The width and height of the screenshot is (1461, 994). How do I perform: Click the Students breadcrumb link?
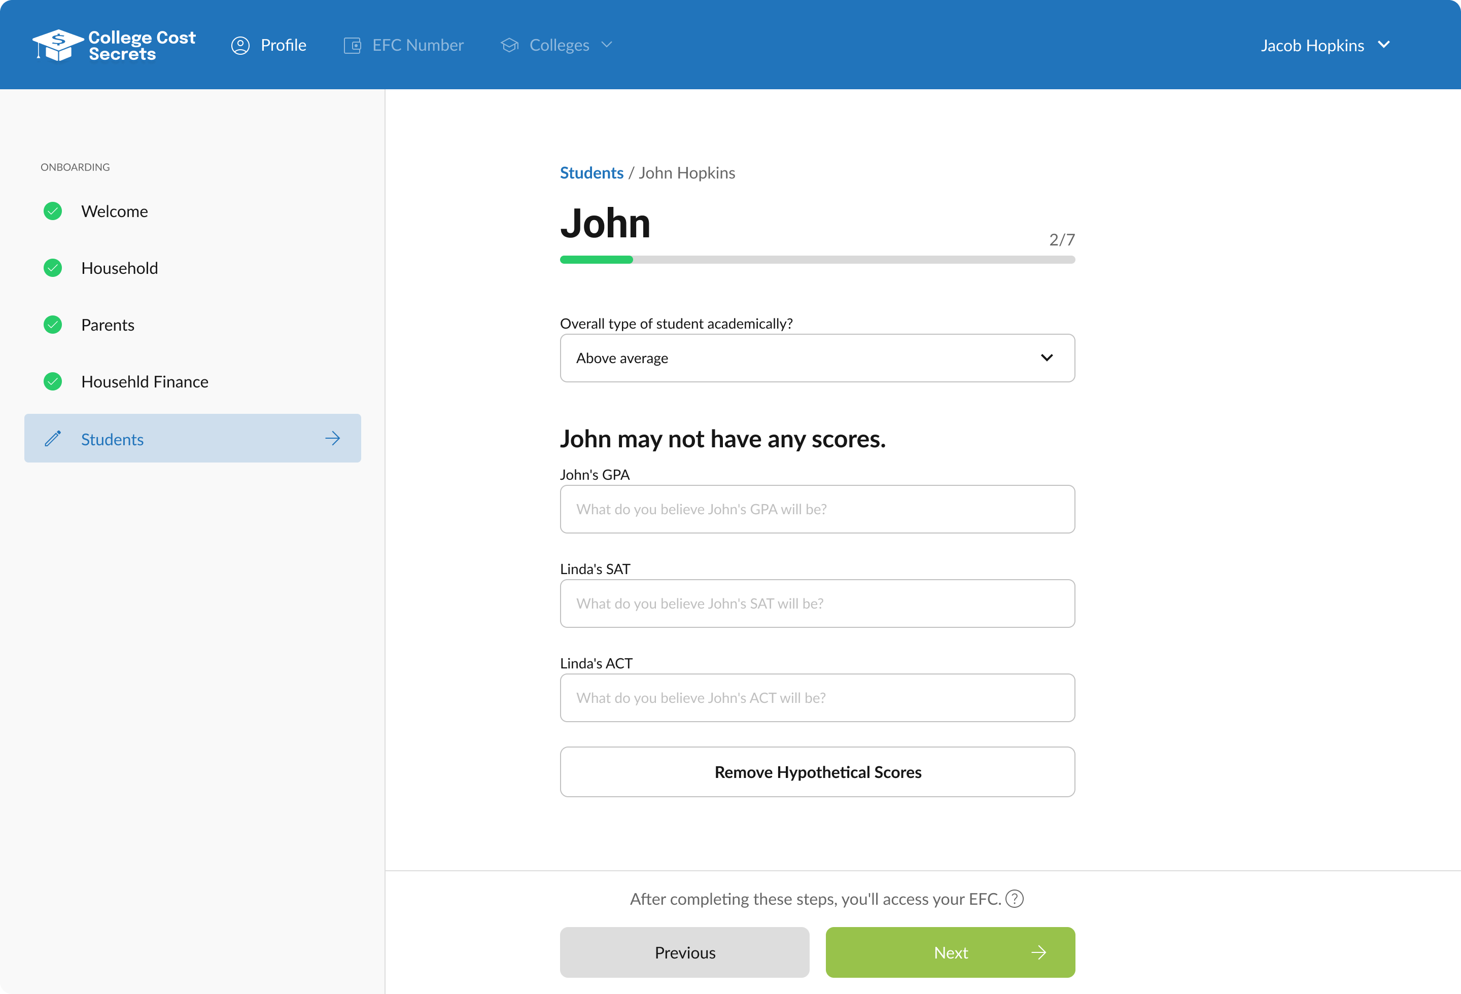[591, 173]
